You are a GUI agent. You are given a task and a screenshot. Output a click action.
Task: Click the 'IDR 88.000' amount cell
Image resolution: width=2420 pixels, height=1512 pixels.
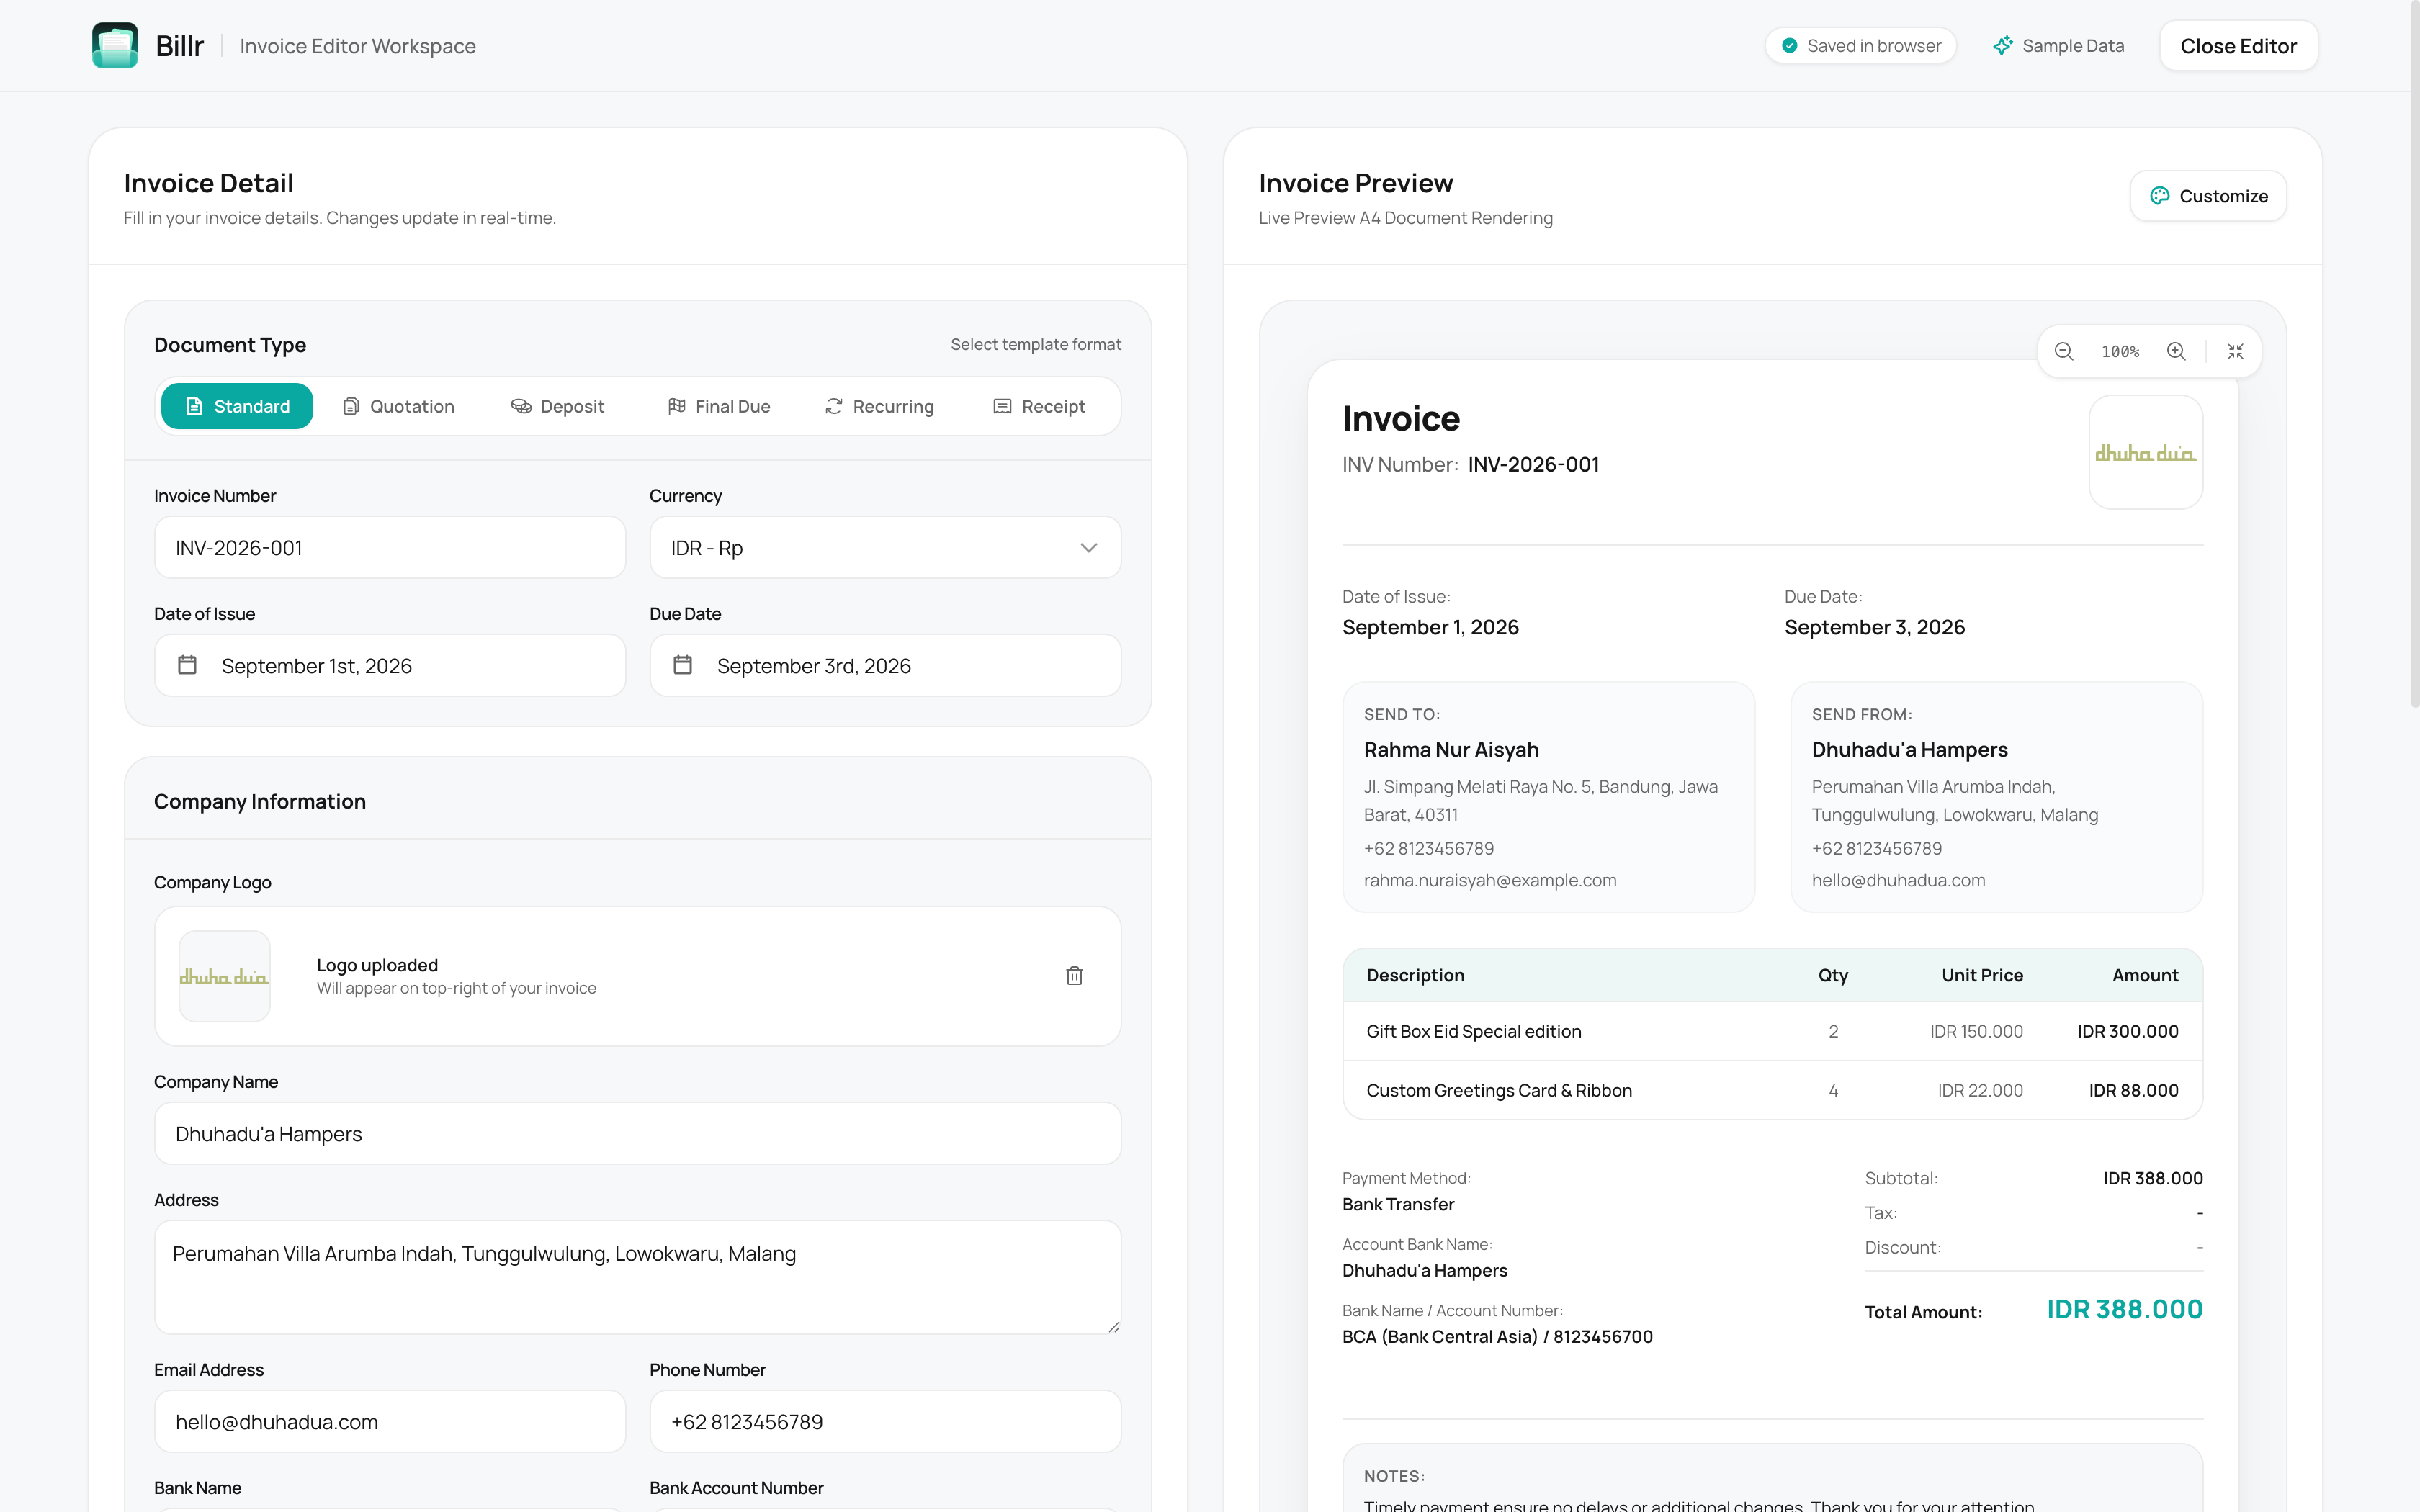(2133, 1090)
